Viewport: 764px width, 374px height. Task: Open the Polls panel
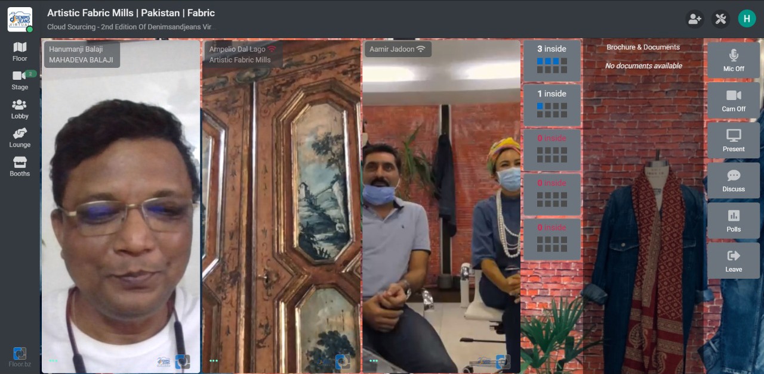(x=734, y=220)
